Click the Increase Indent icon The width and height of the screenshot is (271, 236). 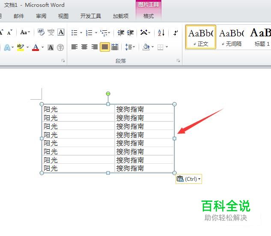pos(130,32)
